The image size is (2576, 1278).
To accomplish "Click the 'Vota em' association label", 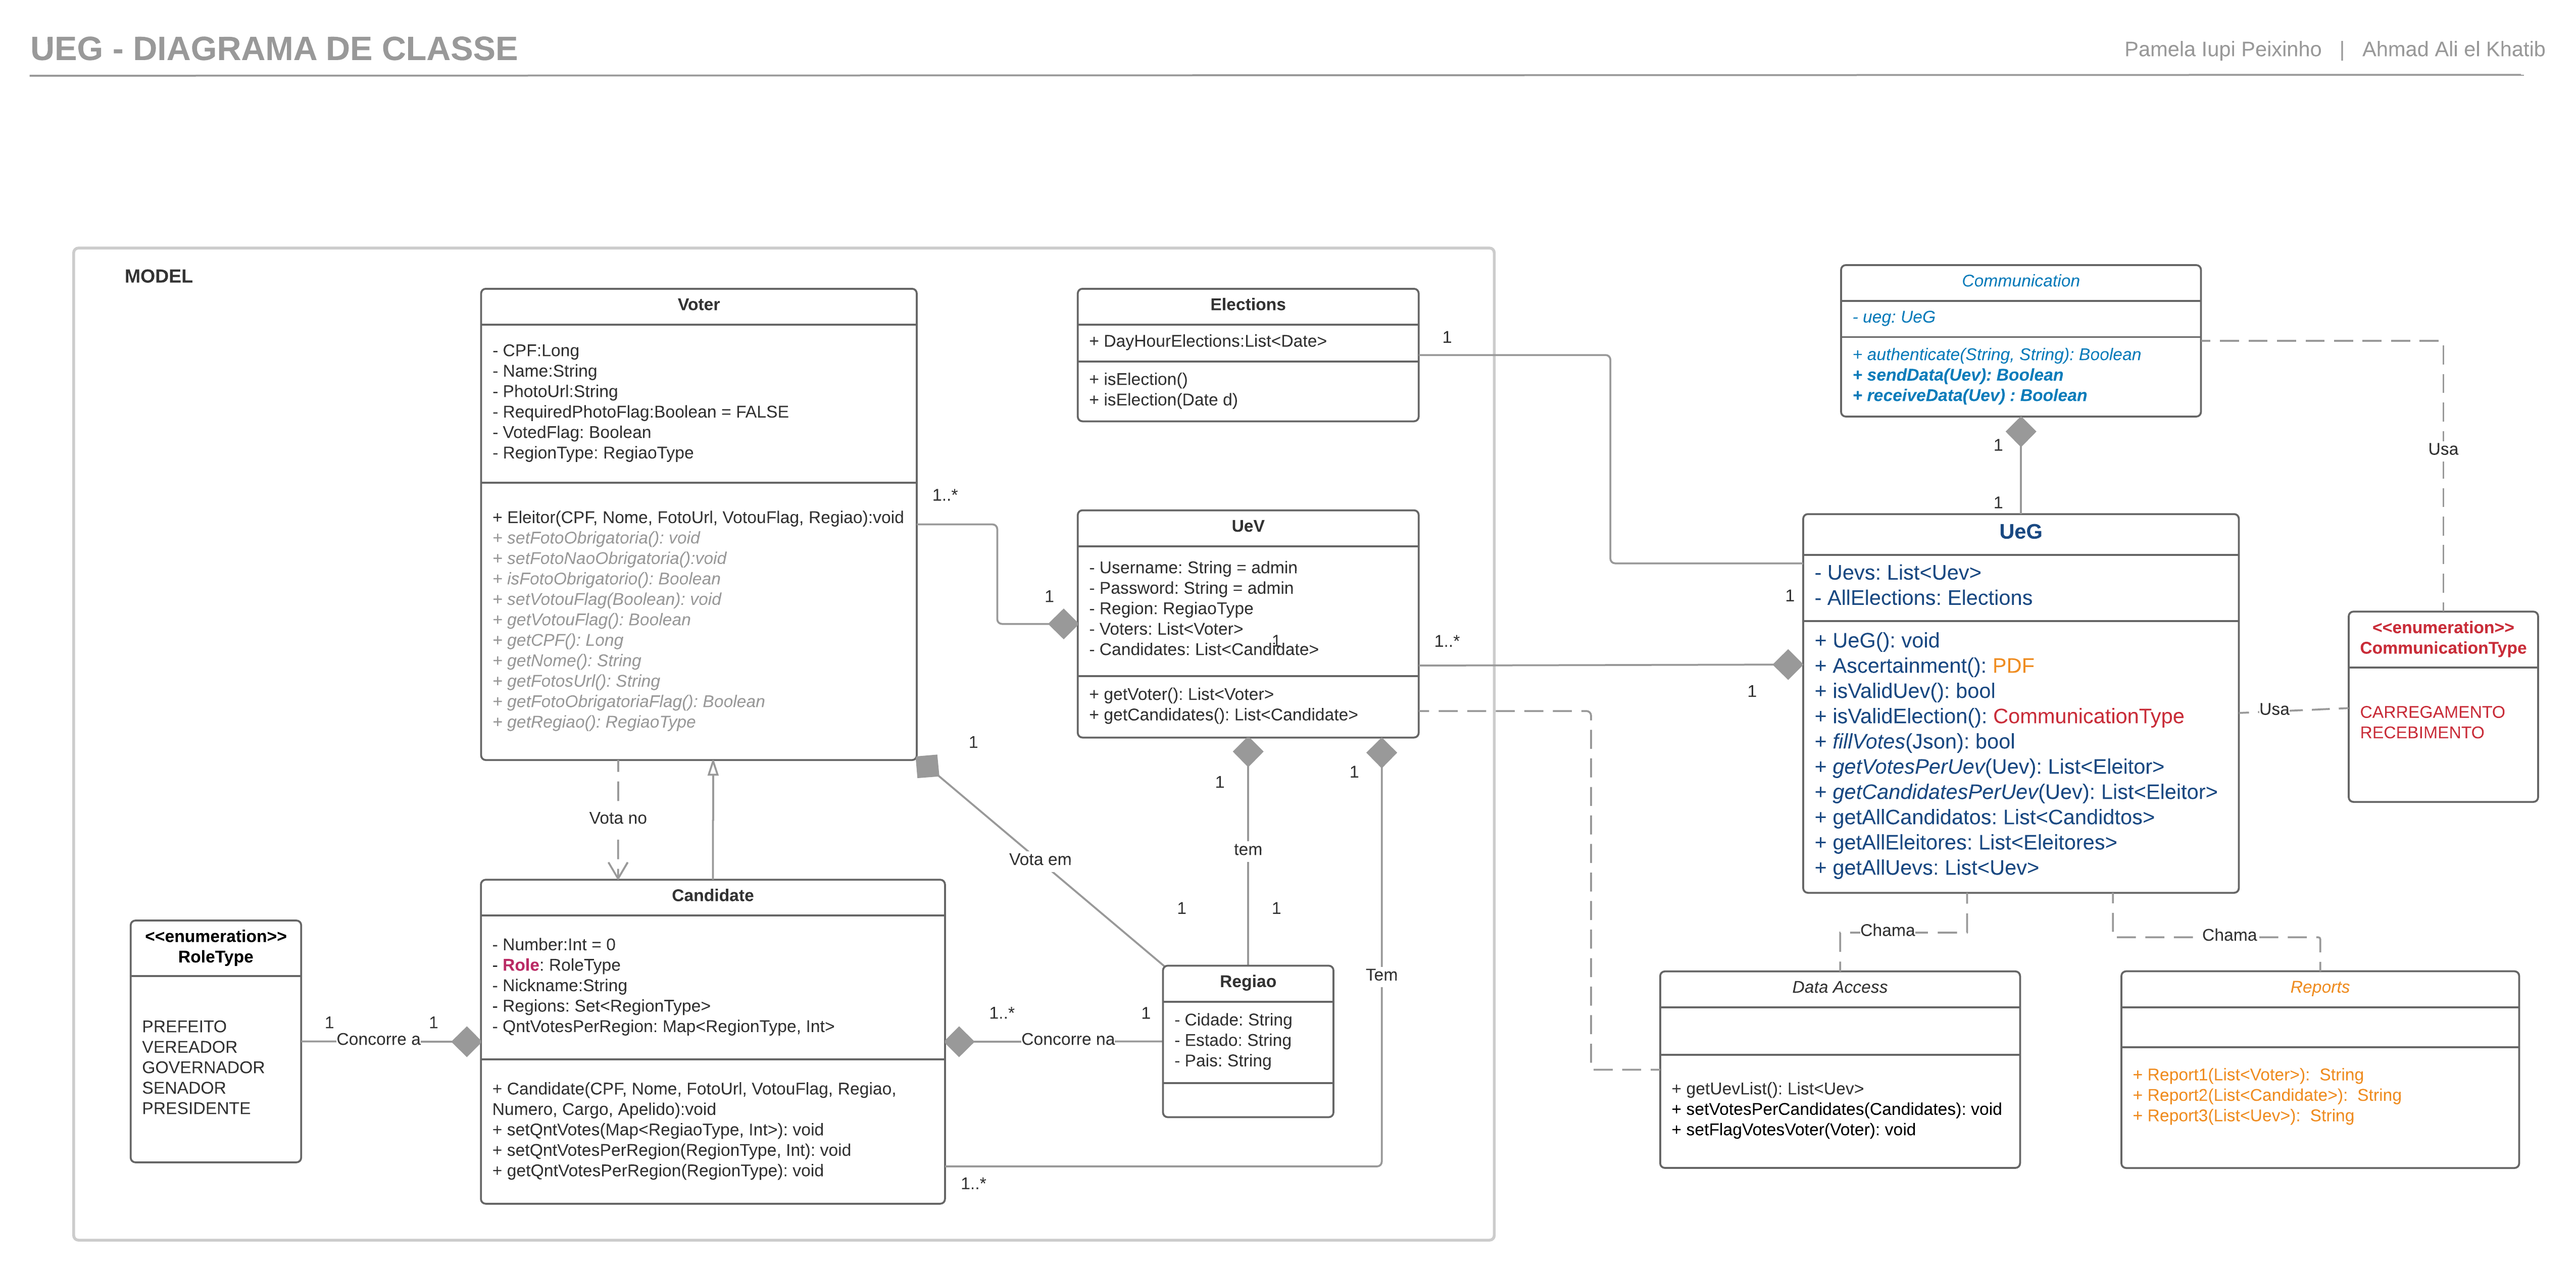I will [1039, 859].
